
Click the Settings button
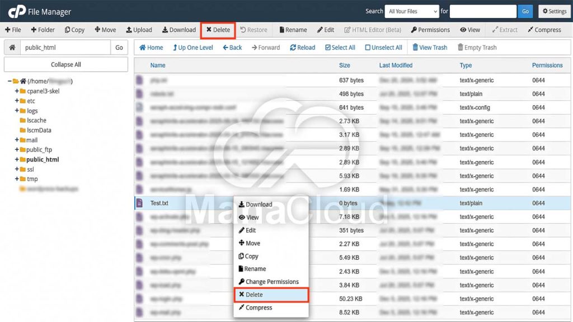[x=554, y=11]
